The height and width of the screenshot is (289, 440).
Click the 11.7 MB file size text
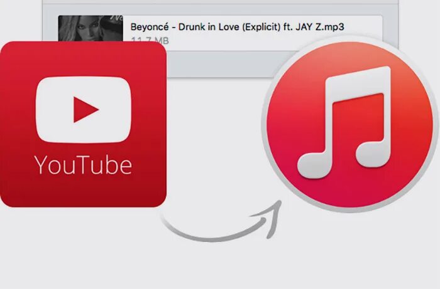point(150,41)
